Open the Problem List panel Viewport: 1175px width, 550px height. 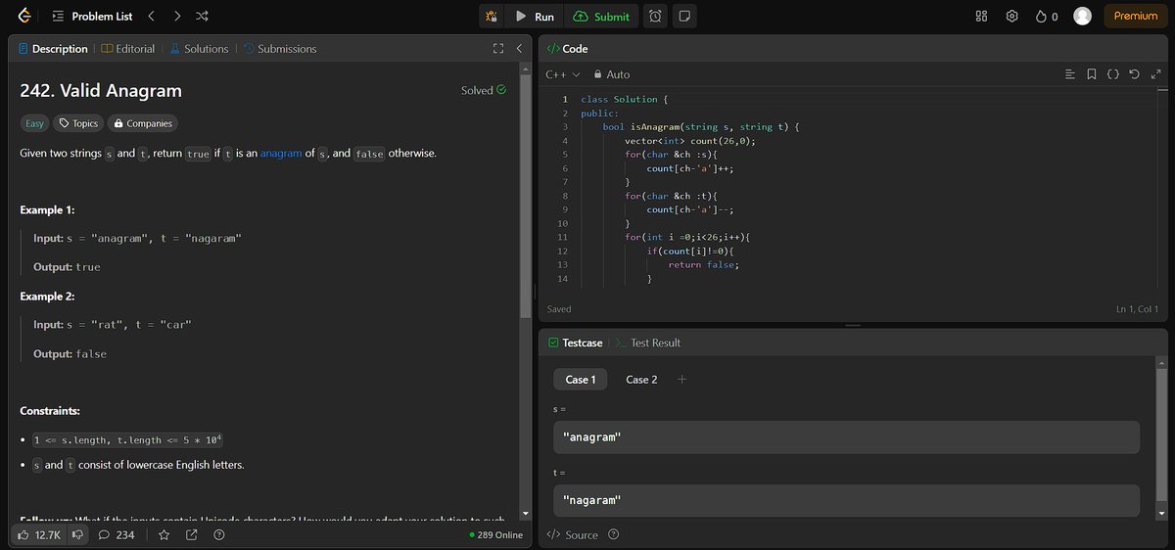(x=92, y=17)
